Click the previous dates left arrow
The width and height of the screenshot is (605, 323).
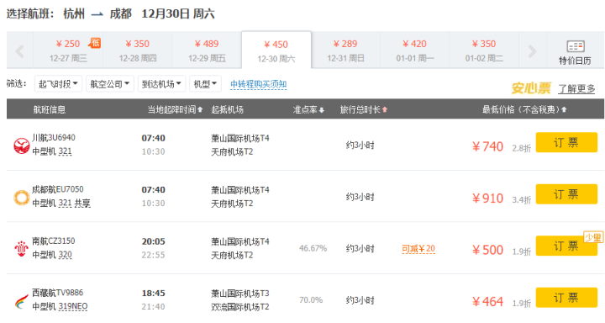[19, 50]
